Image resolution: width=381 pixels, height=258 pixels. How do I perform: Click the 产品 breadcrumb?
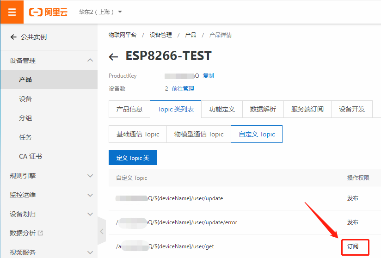190,35
